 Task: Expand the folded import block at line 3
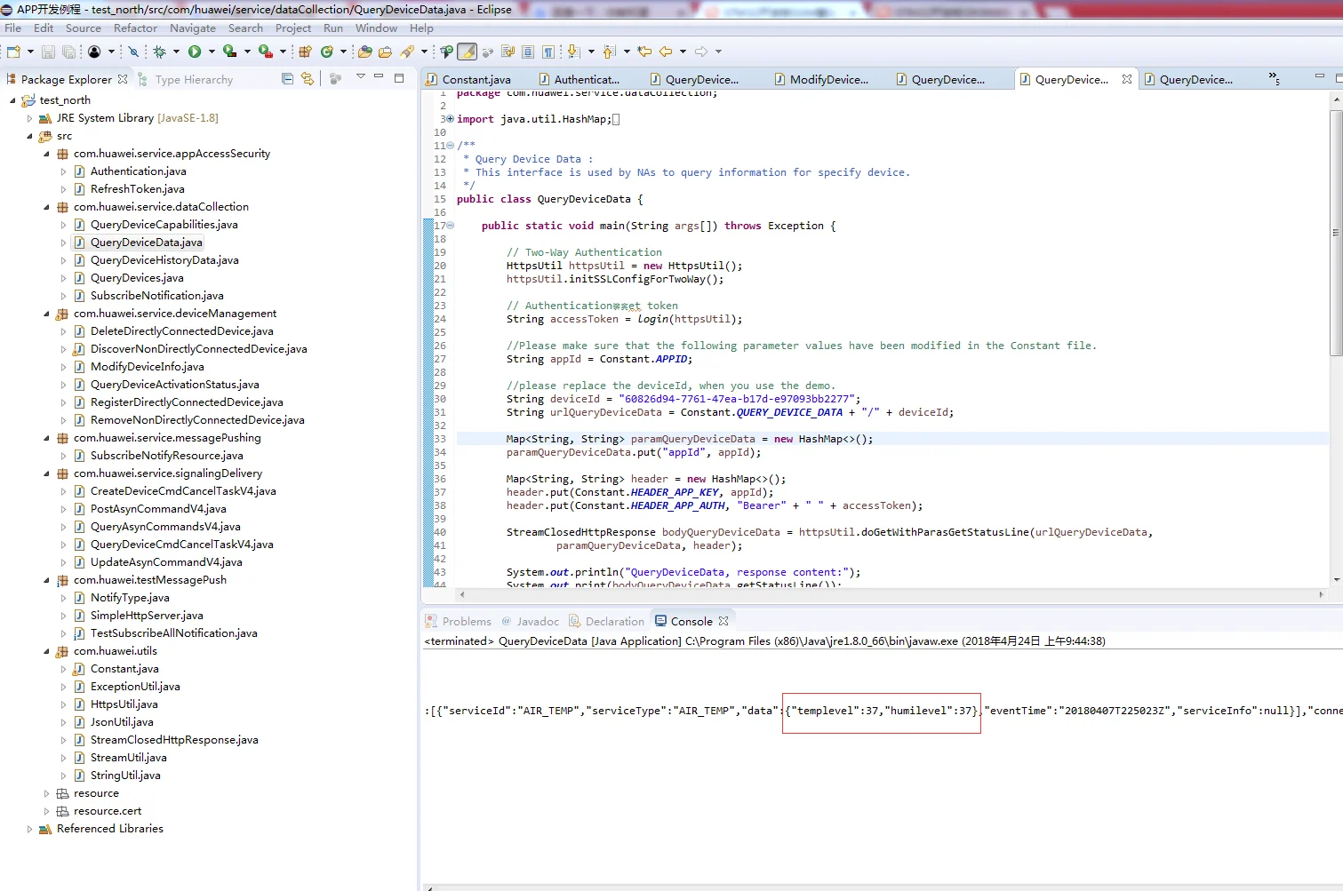(x=450, y=119)
